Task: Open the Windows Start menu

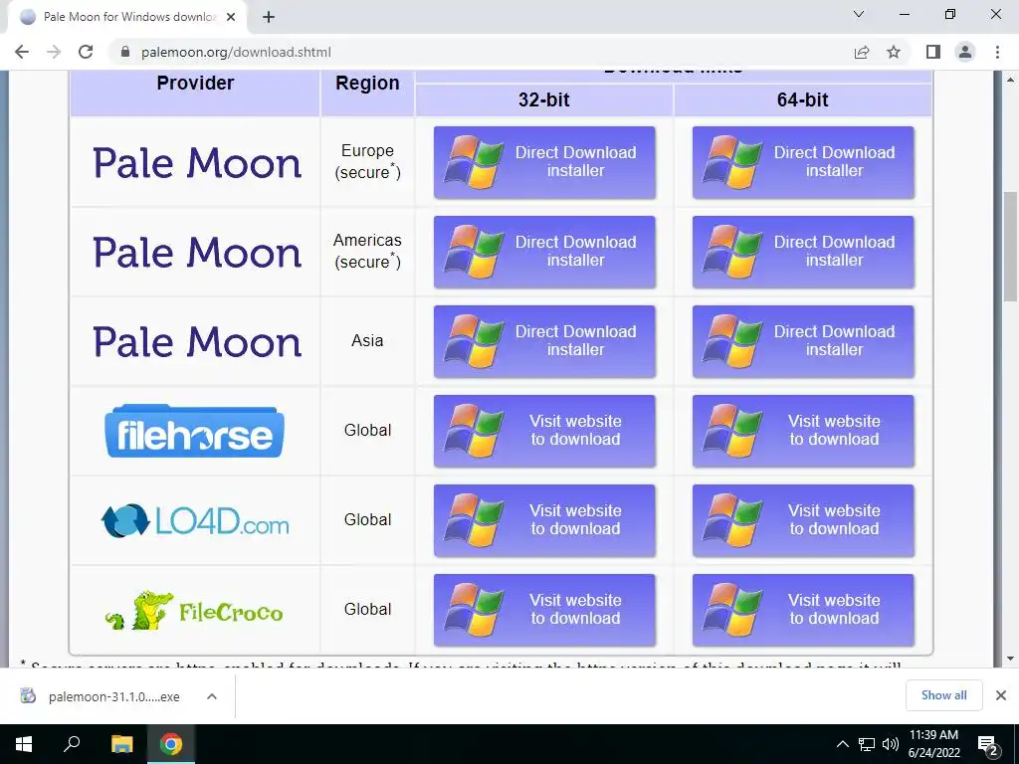Action: click(24, 744)
